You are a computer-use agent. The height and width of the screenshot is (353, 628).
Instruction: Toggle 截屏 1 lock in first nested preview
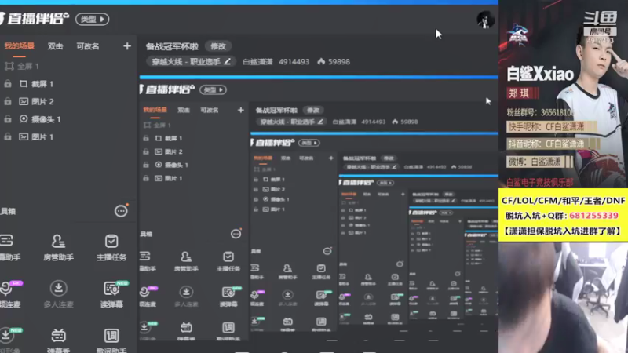[146, 139]
